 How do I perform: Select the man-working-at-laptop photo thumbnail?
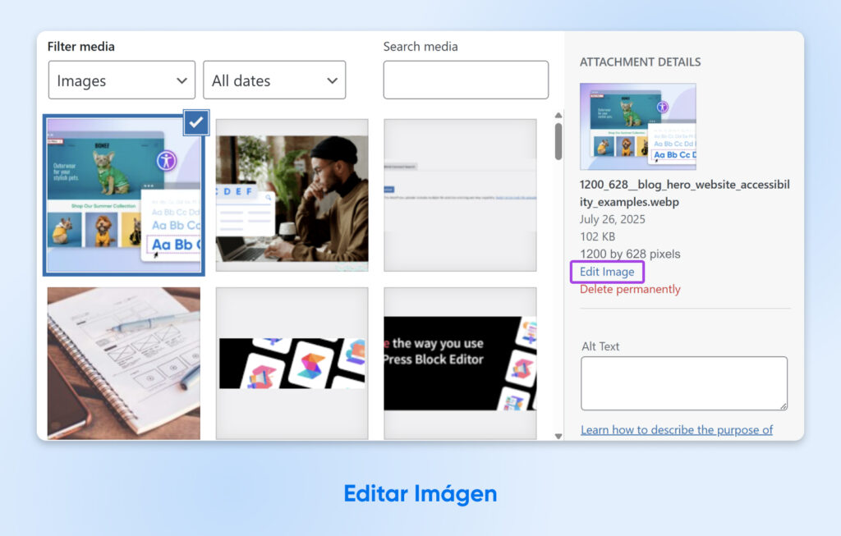[x=292, y=195]
